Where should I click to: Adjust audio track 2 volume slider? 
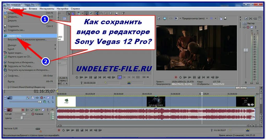(x=24, y=114)
